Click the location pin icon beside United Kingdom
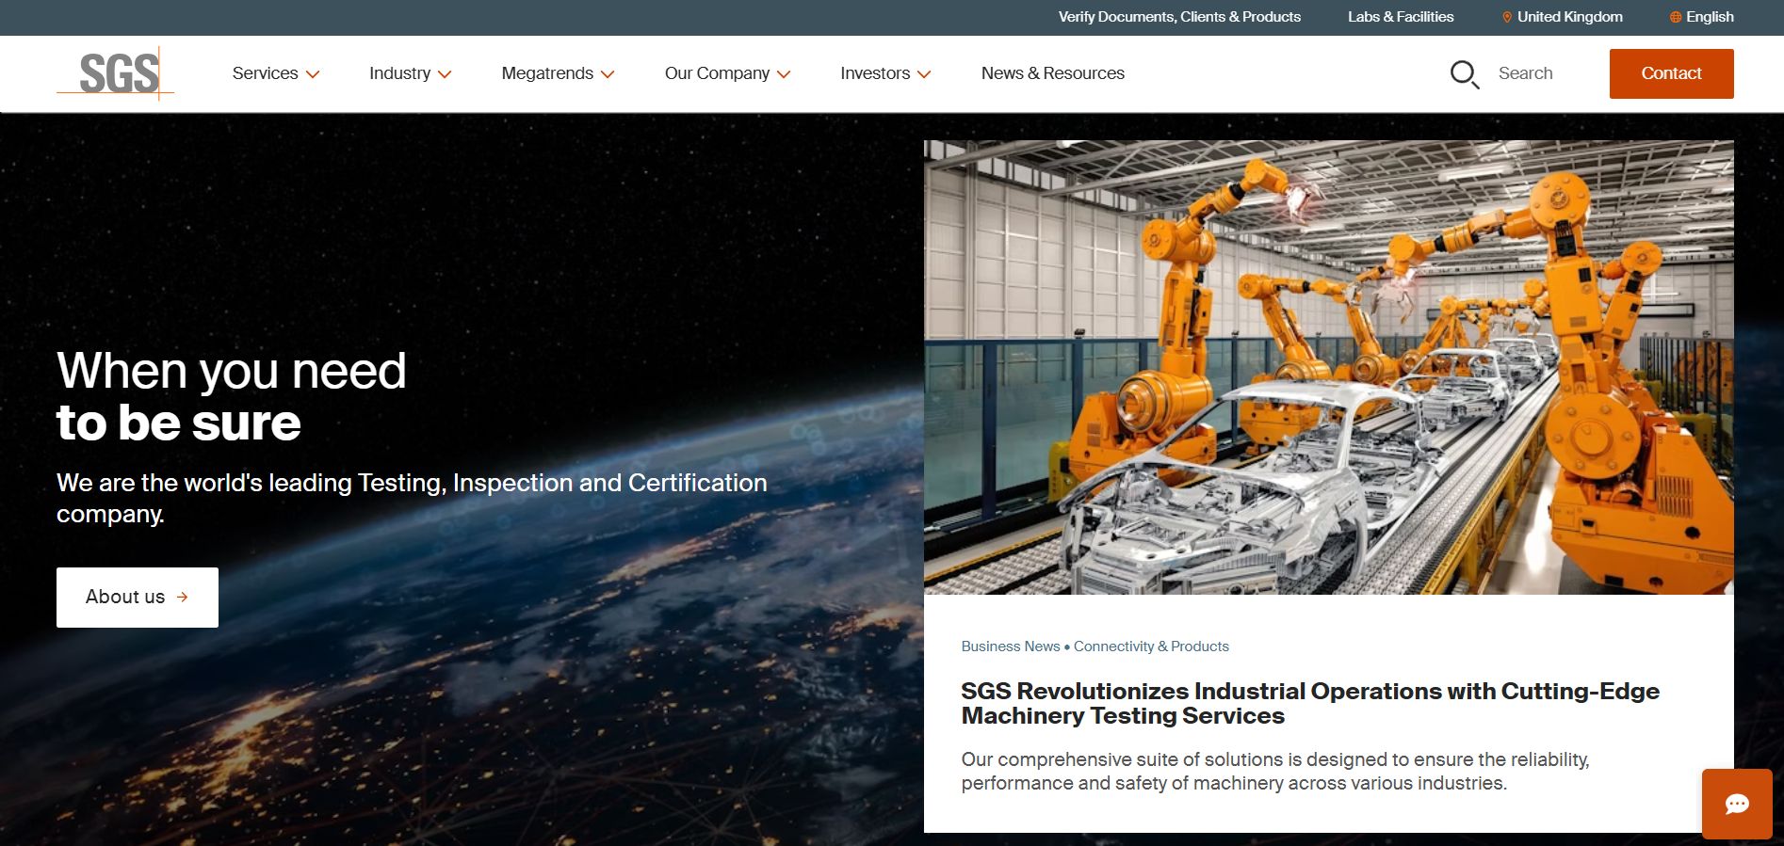The image size is (1784, 846). pos(1507,17)
